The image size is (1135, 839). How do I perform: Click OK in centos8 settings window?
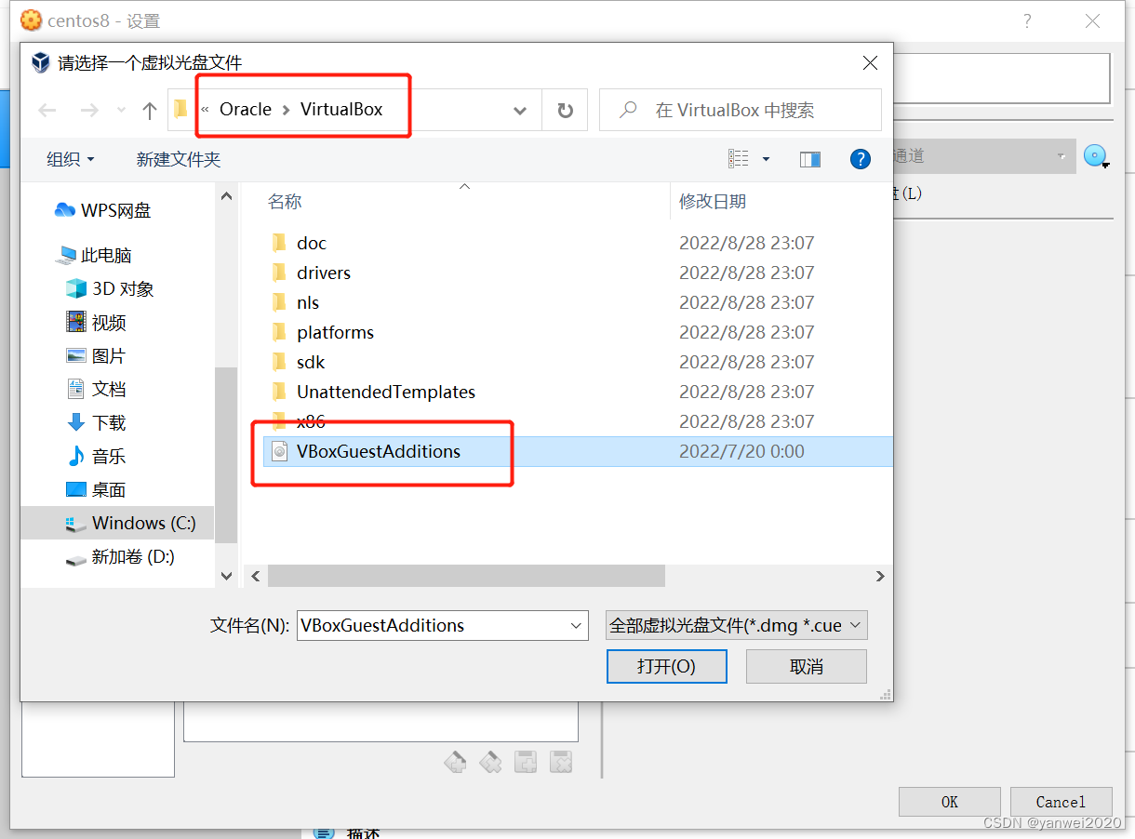coord(949,802)
